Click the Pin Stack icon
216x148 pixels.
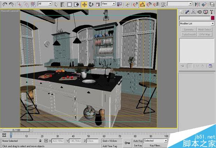[182, 66]
